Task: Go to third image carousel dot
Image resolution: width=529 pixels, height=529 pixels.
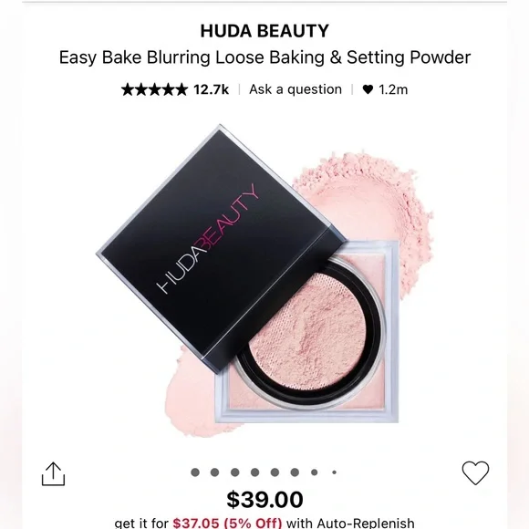Action: coord(234,472)
